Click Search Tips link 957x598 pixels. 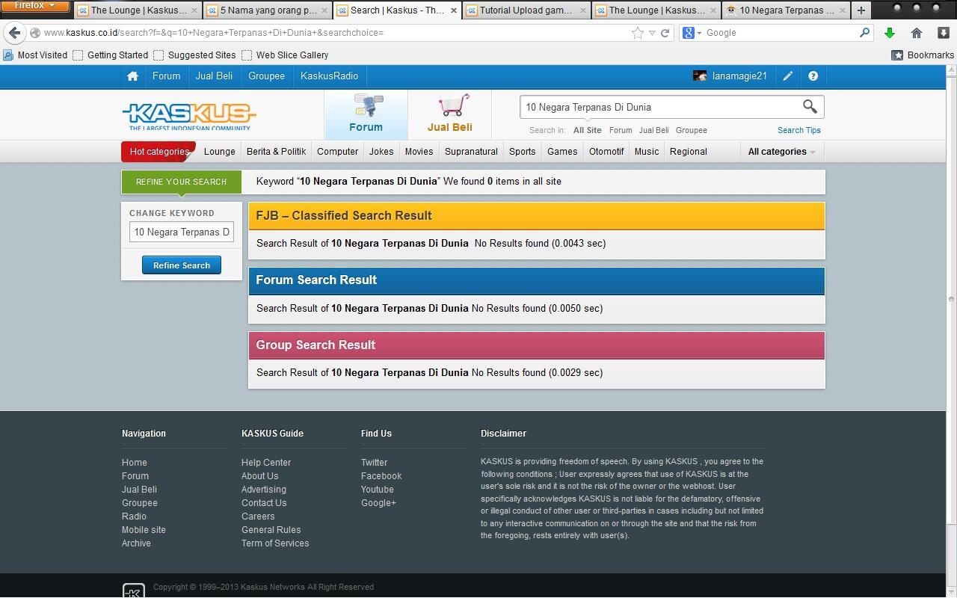[x=798, y=130]
